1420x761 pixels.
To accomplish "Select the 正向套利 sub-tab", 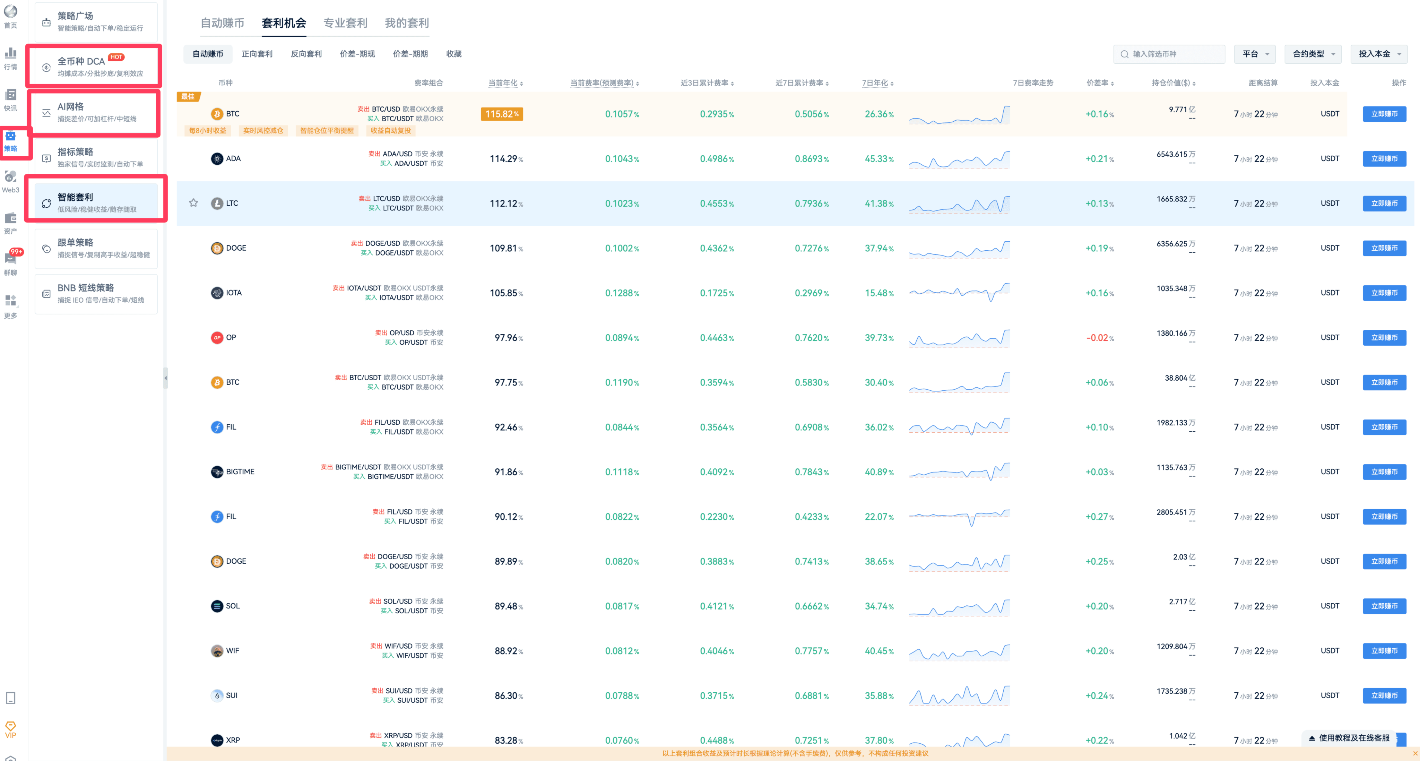I will tap(257, 54).
